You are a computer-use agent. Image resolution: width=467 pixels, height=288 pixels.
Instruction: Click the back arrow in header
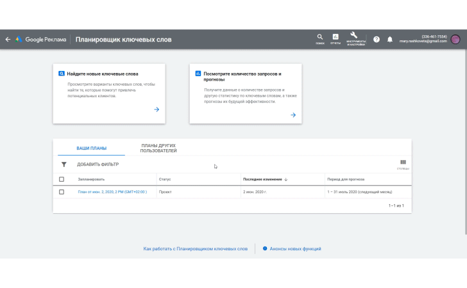click(8, 39)
